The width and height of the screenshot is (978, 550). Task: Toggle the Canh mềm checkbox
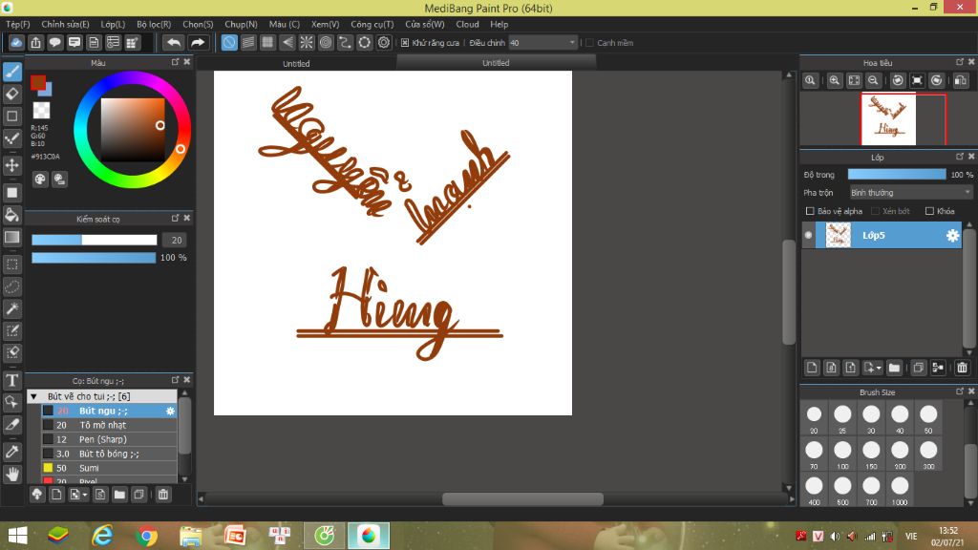click(x=589, y=43)
